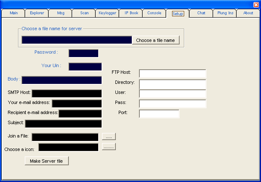Open the About tab
Viewport: 261px width, 182px height.
(248, 13)
